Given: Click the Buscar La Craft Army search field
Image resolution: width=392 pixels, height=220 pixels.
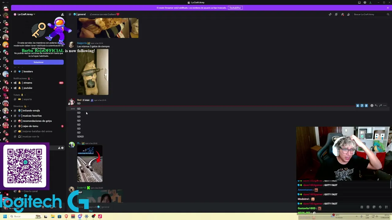Looking at the screenshot, I should [371, 14].
